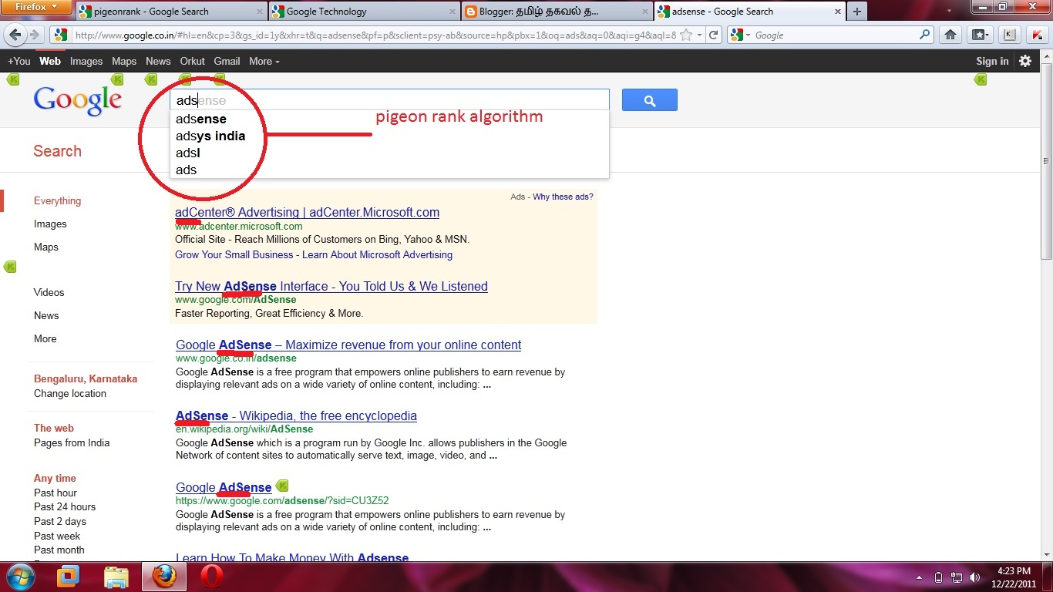Click the red Kaspersky URL advisor icon
This screenshot has width=1053, height=592.
1038,35
